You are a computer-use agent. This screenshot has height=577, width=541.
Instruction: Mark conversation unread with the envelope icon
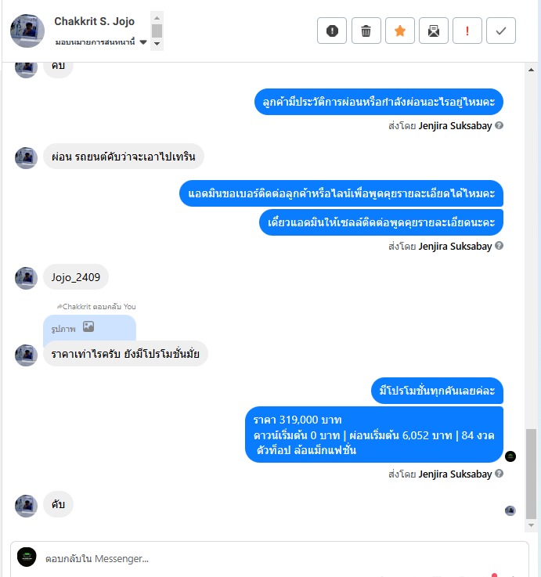(x=434, y=31)
